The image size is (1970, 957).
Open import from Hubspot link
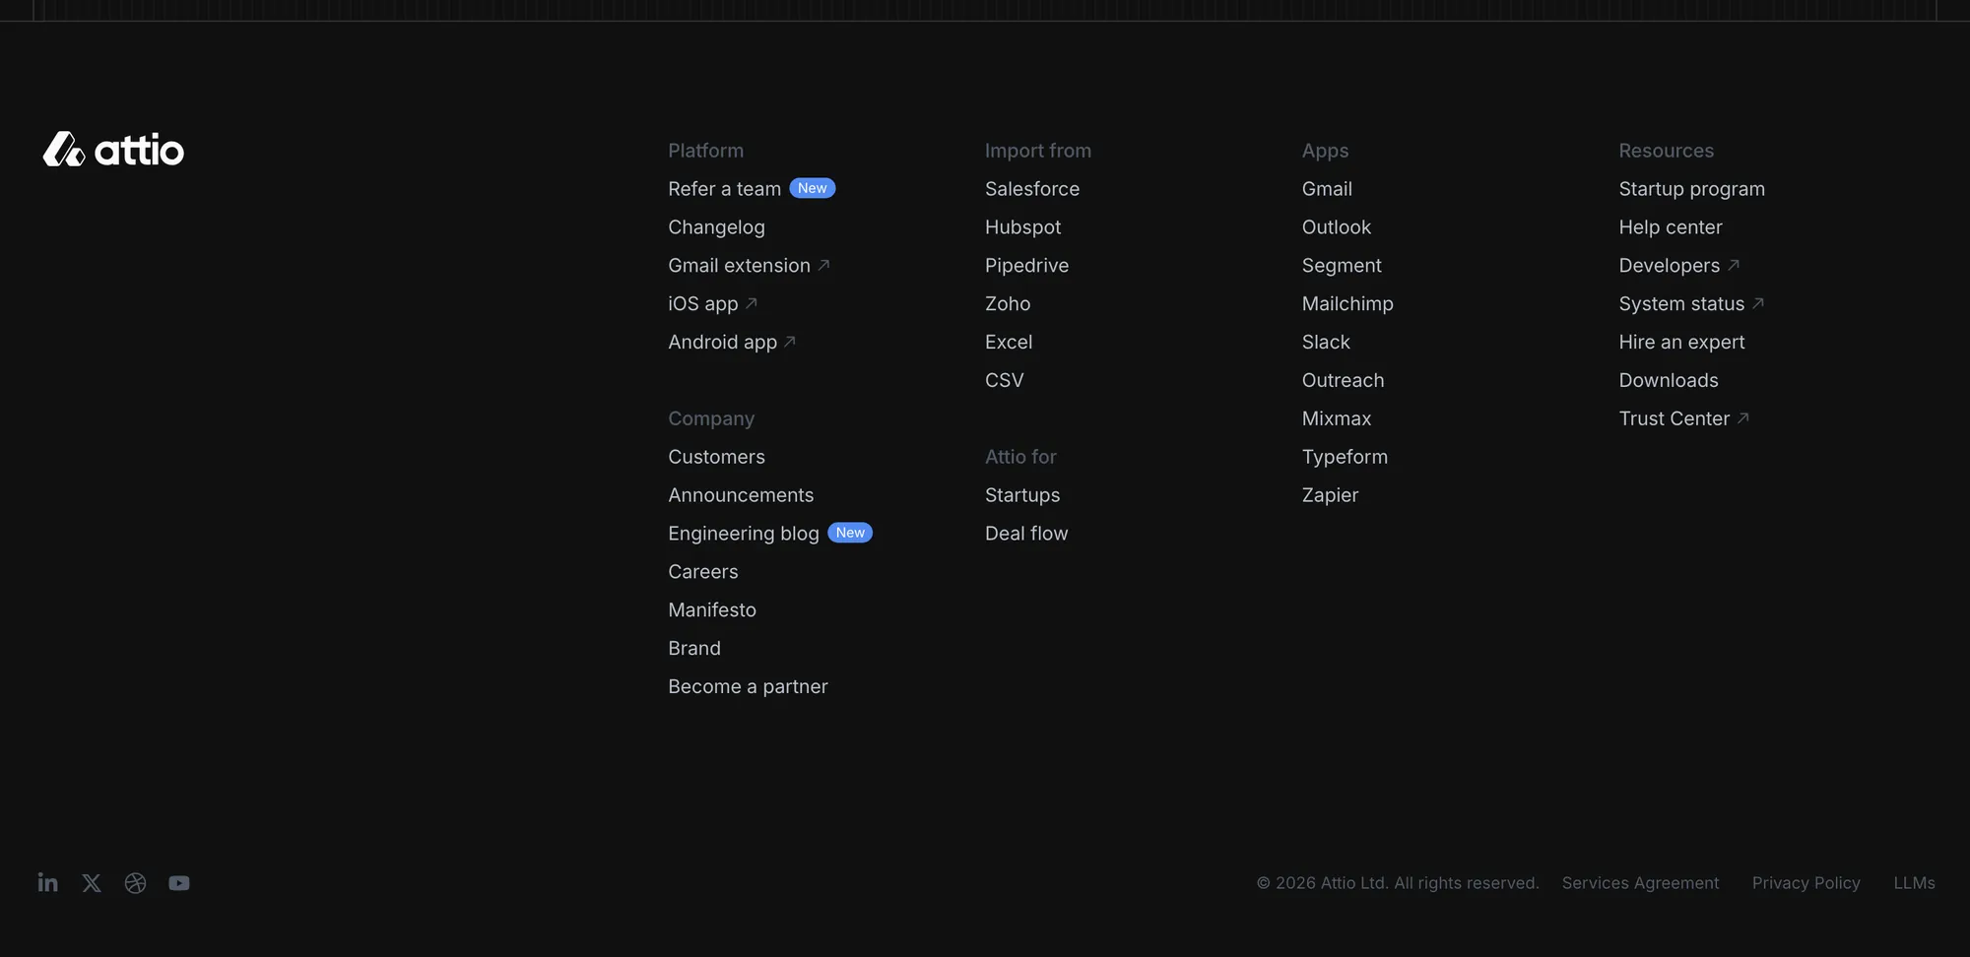pos(1022,226)
